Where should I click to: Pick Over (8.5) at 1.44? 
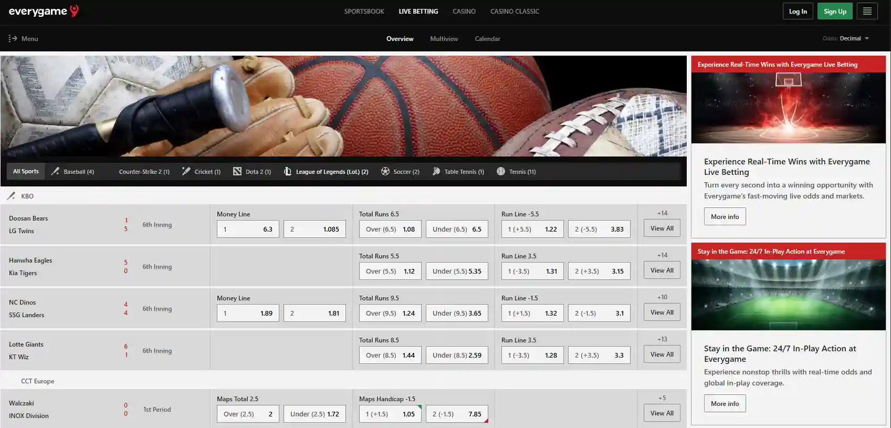coord(390,355)
